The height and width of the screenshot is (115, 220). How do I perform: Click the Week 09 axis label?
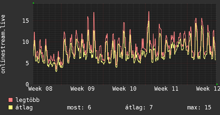(x=82, y=89)
